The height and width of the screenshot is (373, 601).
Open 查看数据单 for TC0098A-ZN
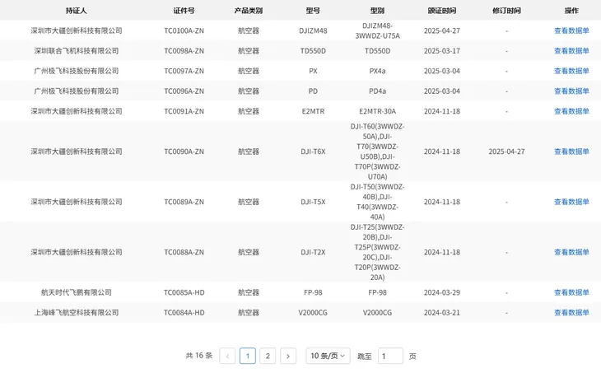571,50
